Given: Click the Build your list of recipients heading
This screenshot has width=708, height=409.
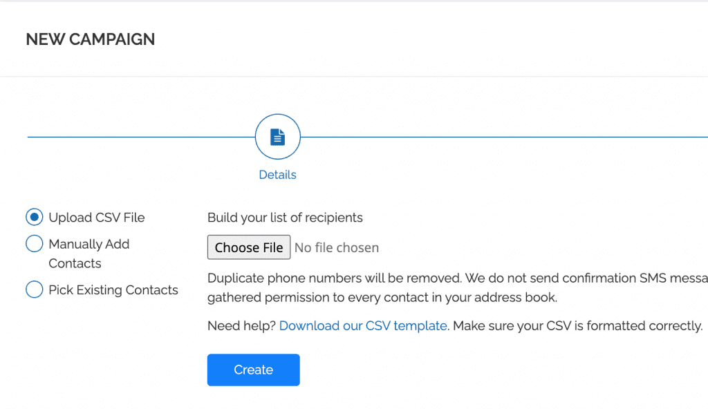Looking at the screenshot, I should 285,218.
